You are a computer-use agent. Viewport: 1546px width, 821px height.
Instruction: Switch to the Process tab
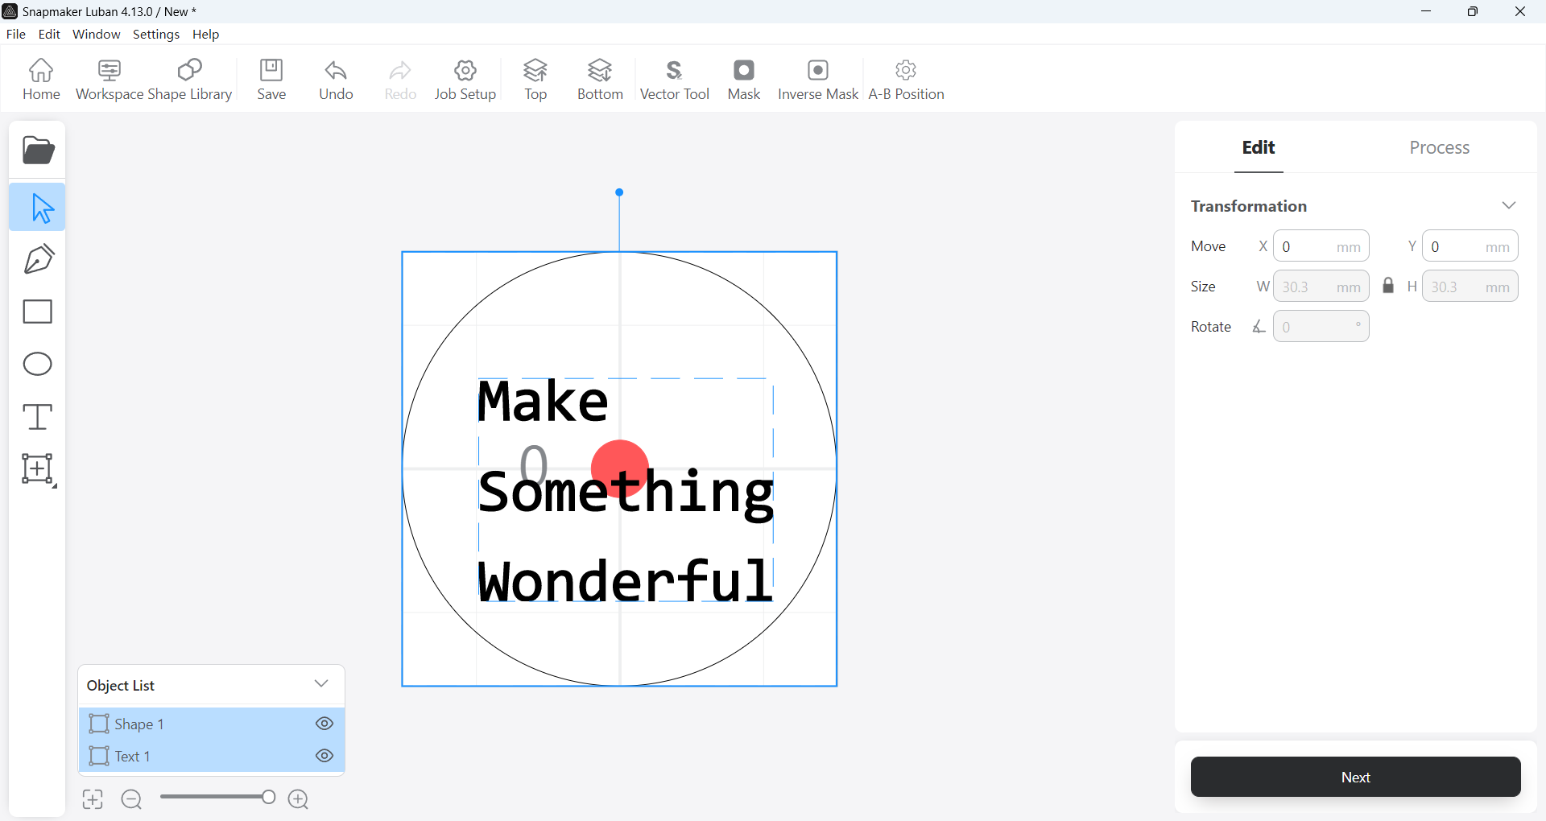[x=1440, y=147]
